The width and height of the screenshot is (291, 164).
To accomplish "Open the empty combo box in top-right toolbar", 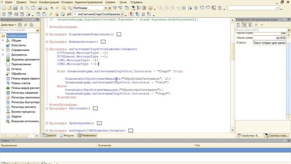I will tap(277, 8).
